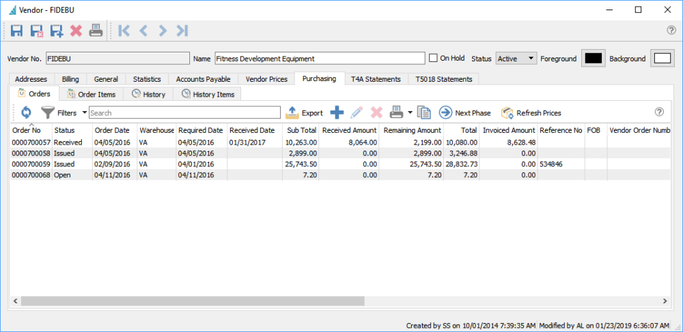The height and width of the screenshot is (332, 683).
Task: Switch to the Order Items sub-tab
Action: 91,94
